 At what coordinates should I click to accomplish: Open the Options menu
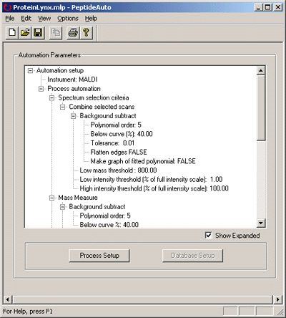click(x=68, y=19)
